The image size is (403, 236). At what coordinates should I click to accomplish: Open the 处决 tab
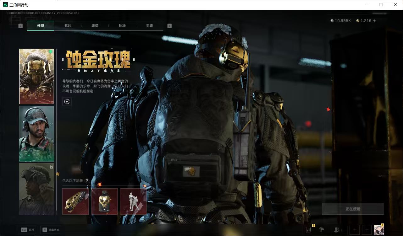pyautogui.click(x=122, y=26)
